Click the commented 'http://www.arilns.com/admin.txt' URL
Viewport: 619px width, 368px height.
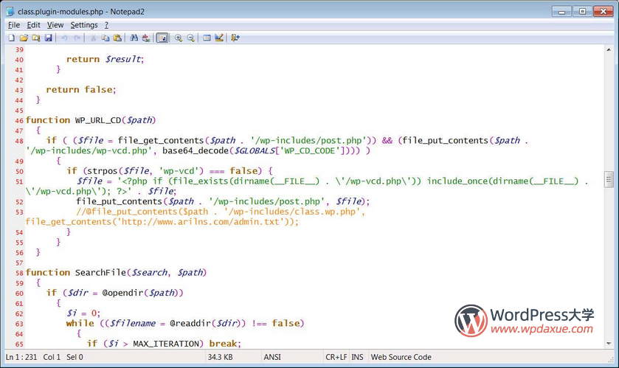(202, 222)
